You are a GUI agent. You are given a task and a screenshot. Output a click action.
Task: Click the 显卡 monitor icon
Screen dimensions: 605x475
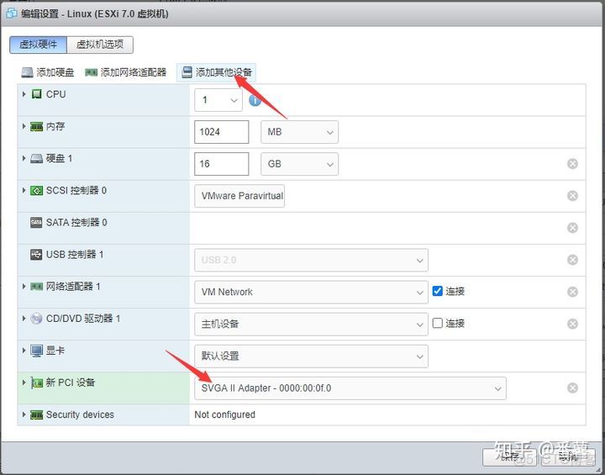tap(36, 351)
